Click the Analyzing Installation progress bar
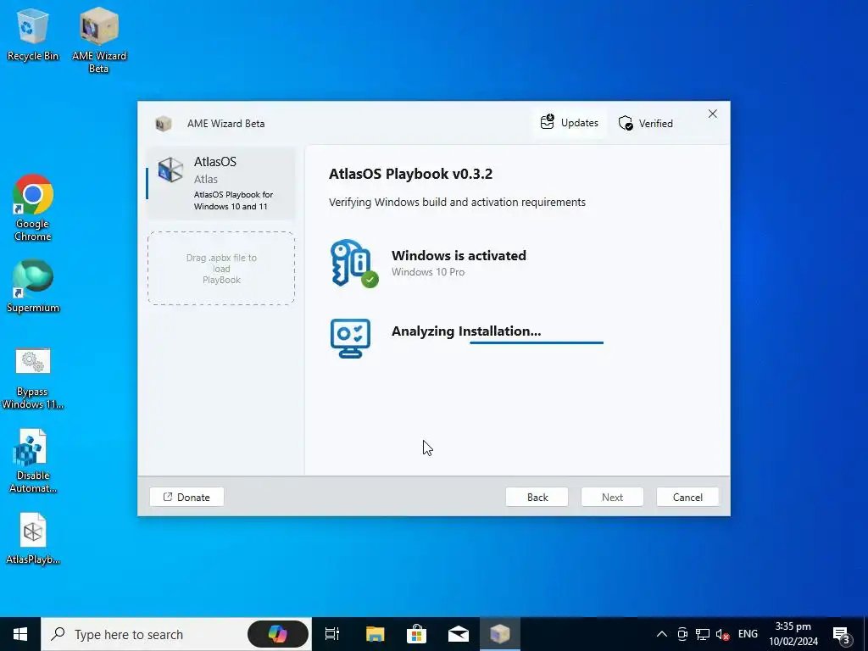The image size is (868, 651). point(537,342)
